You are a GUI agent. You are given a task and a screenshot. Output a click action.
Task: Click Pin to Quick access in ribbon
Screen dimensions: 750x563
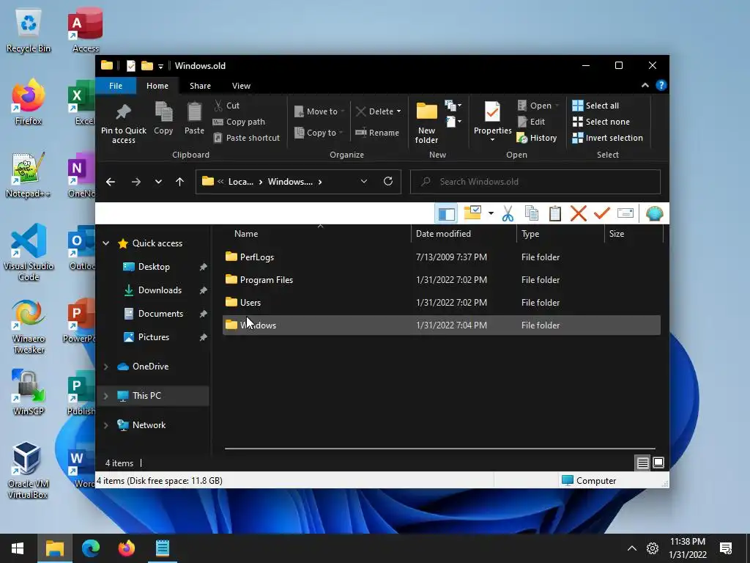123,123
